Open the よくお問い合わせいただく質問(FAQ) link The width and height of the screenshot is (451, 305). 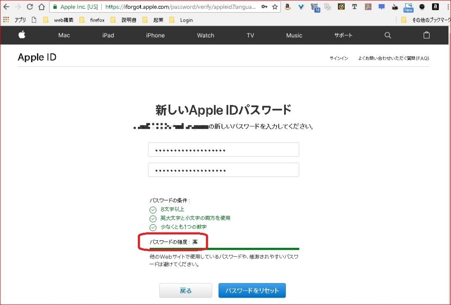(393, 58)
